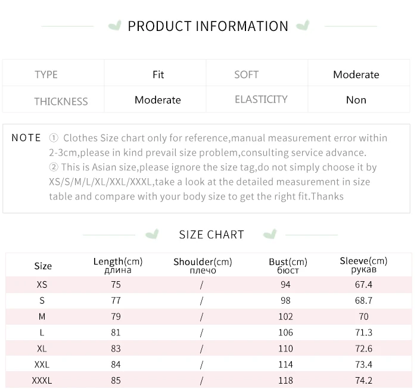This screenshot has width=417, height=389.
Task: Click the circled number one in the note
Action: pos(54,138)
